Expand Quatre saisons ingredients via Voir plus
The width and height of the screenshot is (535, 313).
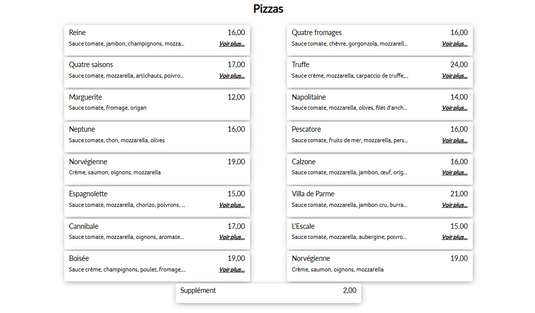[232, 76]
